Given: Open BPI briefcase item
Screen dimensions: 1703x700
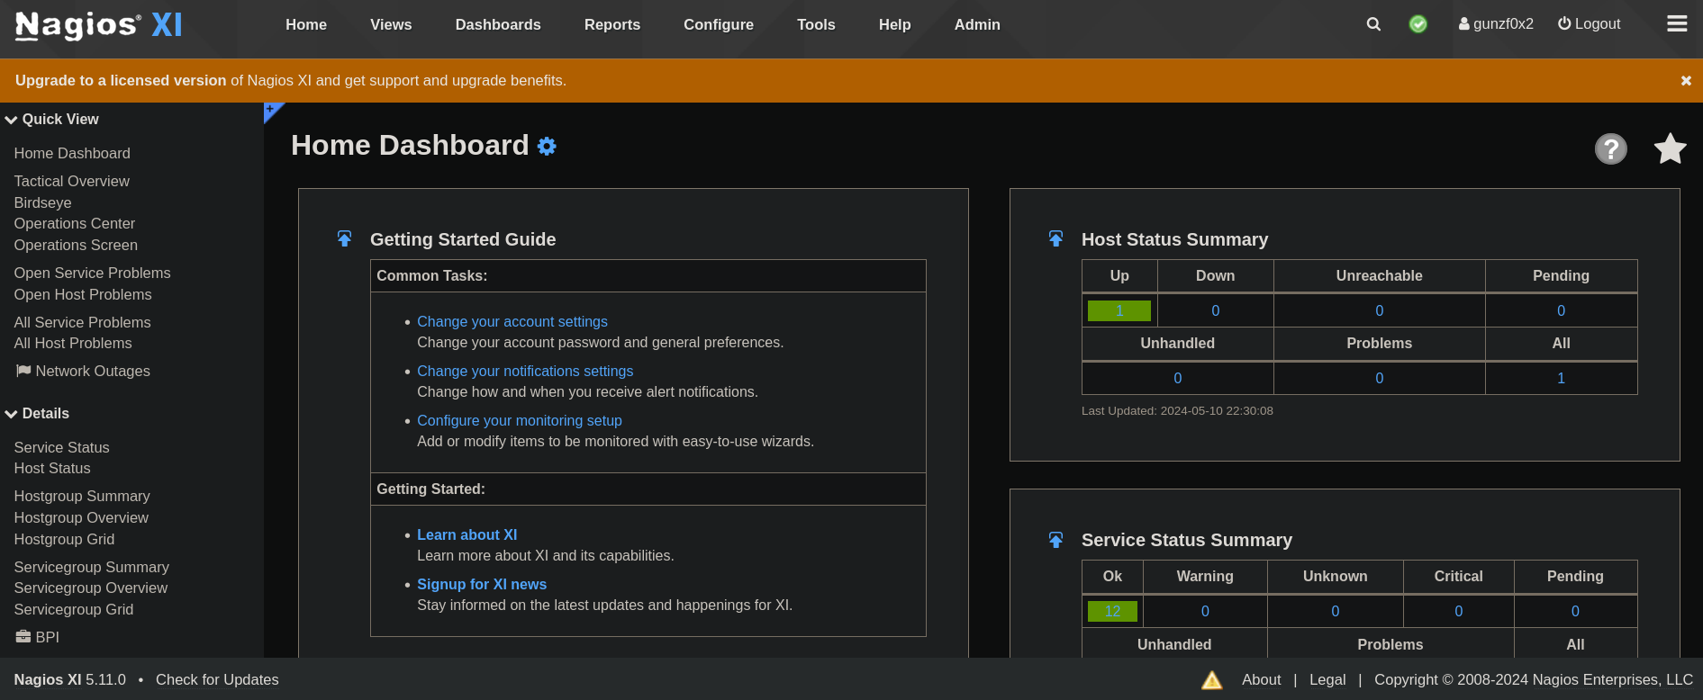Looking at the screenshot, I should click(x=38, y=637).
